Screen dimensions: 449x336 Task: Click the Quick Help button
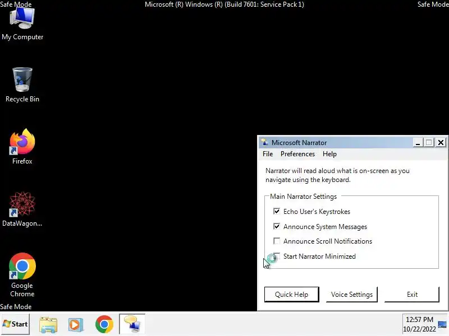(x=291, y=295)
